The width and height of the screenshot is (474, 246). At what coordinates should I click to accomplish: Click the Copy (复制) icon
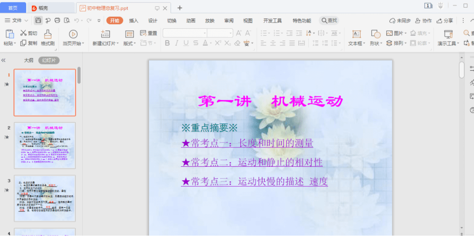coord(23,43)
